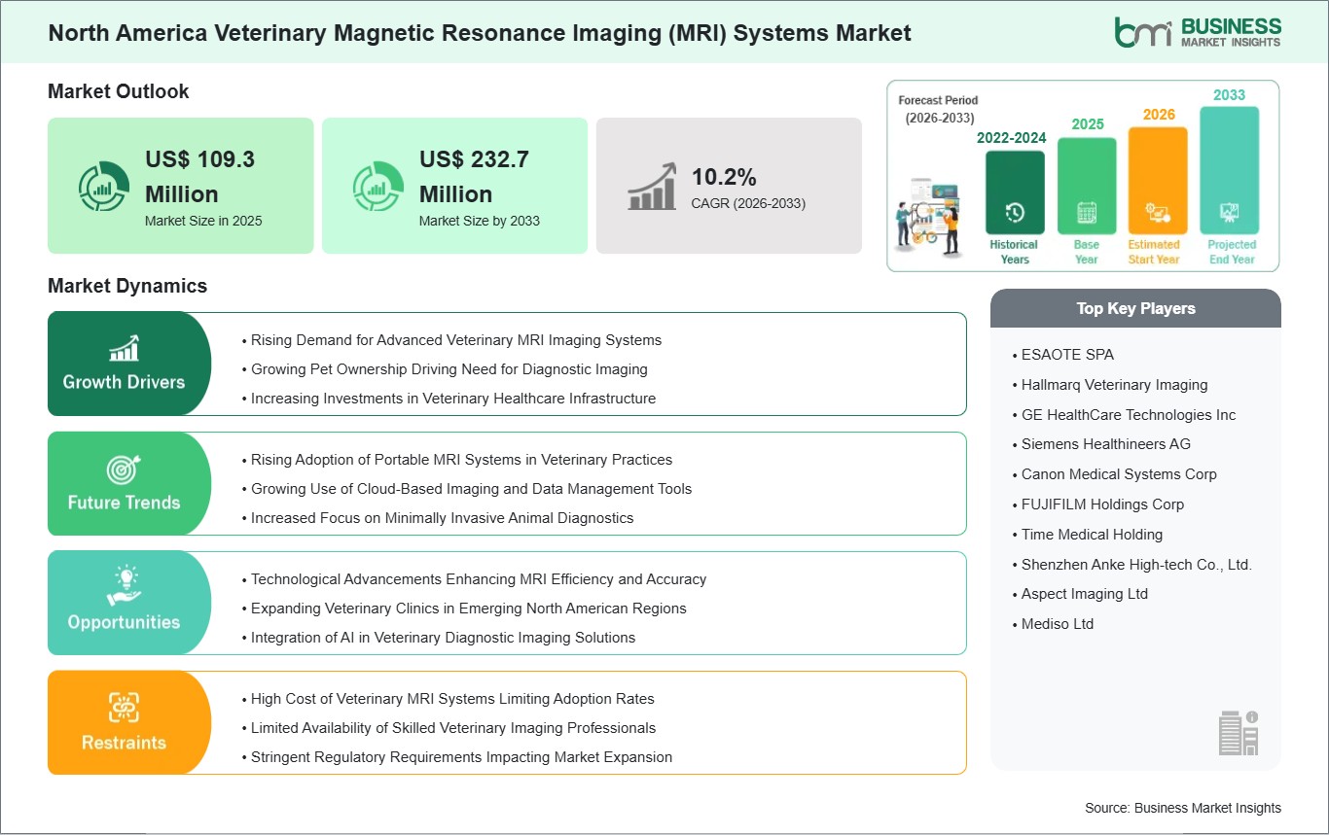Click the green 2025 Base Year bar
1329x835 pixels.
(x=1087, y=186)
